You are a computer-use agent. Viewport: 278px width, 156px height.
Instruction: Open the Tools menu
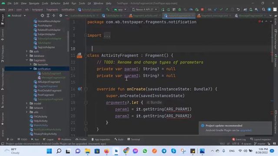point(82,3)
